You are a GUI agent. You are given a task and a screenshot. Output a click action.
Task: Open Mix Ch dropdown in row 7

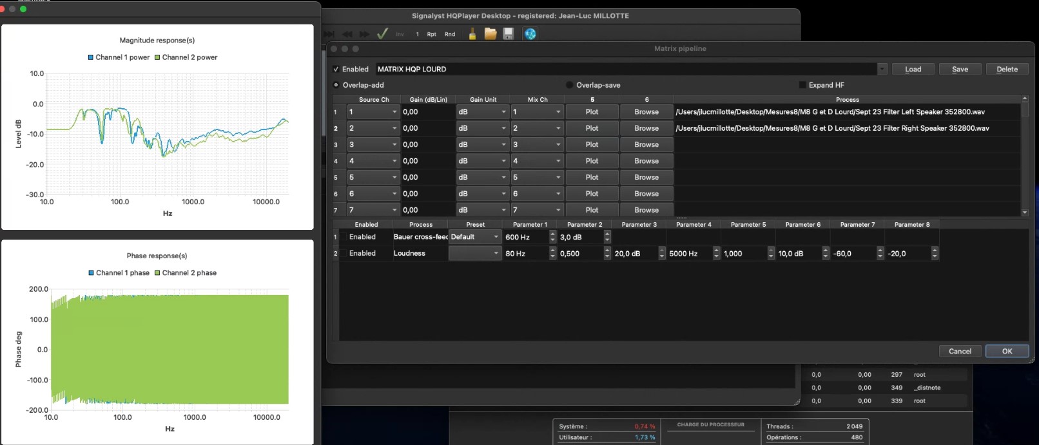pyautogui.click(x=537, y=210)
